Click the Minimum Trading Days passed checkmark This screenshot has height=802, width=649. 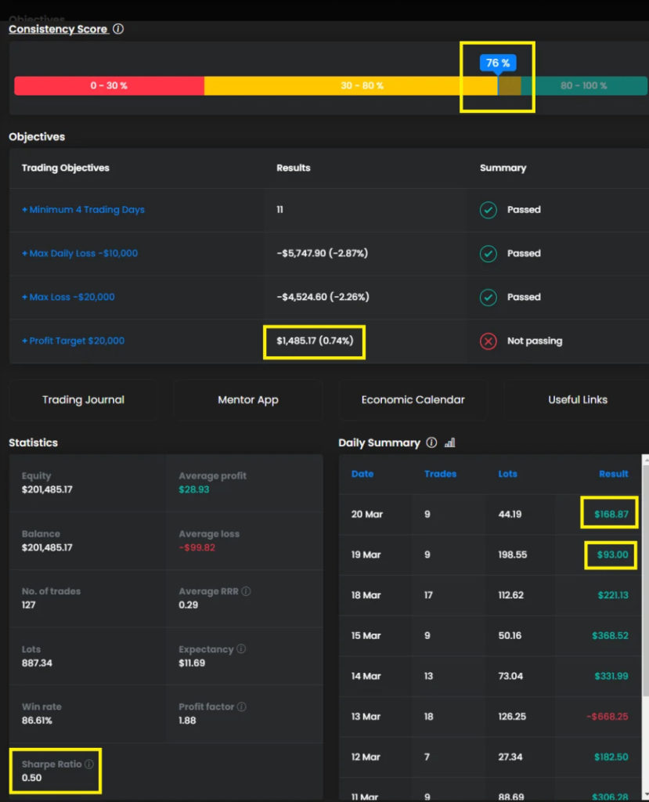pos(488,210)
